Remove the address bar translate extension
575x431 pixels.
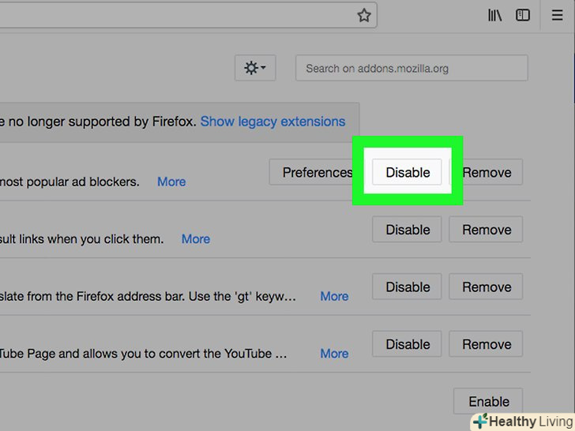coord(487,287)
